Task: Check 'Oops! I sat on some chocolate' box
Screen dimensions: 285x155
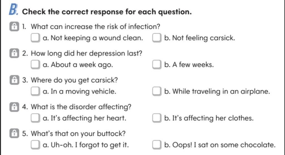Action: coord(157,145)
